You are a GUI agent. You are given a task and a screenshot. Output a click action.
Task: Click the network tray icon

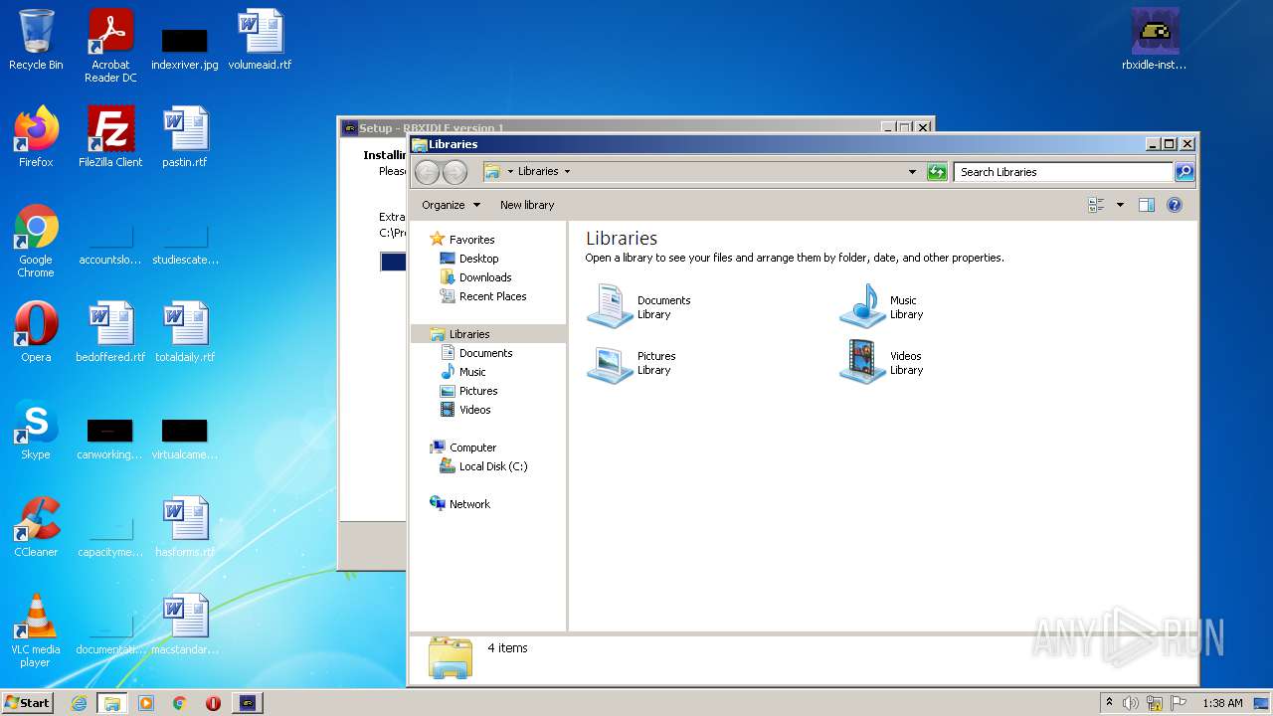(1155, 703)
